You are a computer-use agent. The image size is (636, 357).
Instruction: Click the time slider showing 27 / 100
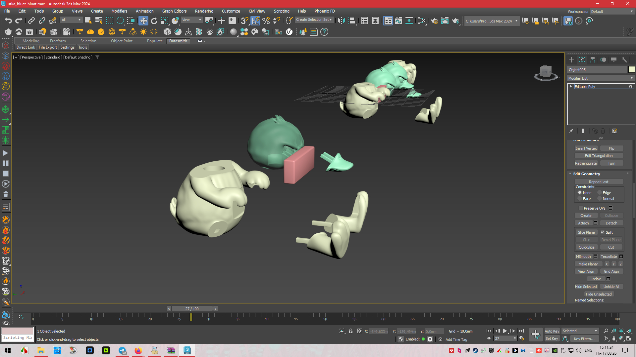click(192, 309)
